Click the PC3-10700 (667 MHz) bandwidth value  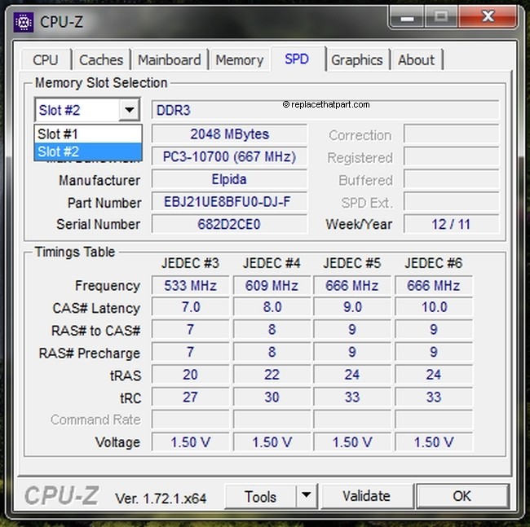229,156
